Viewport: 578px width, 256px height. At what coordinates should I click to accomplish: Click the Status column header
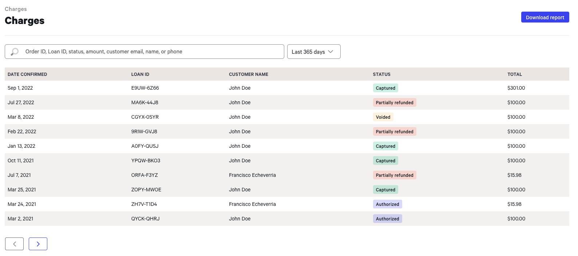(x=381, y=74)
